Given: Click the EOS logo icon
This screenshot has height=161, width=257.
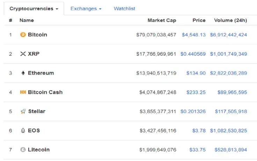Looking at the screenshot, I should click(x=23, y=131).
